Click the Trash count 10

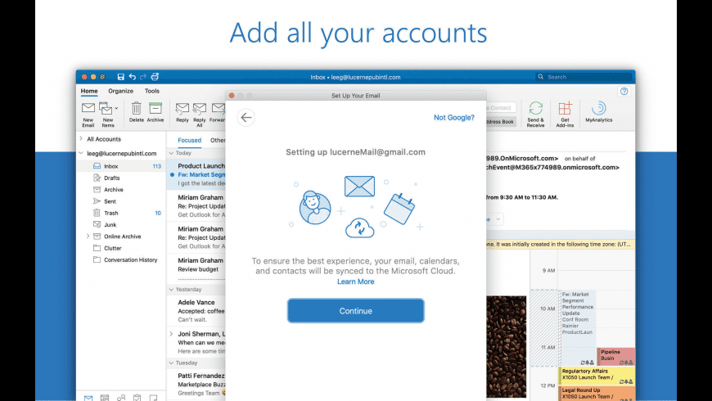pyautogui.click(x=158, y=213)
